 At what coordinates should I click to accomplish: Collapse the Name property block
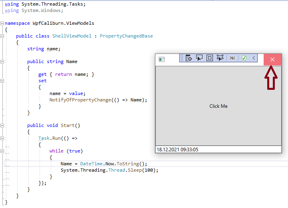tap(2, 62)
